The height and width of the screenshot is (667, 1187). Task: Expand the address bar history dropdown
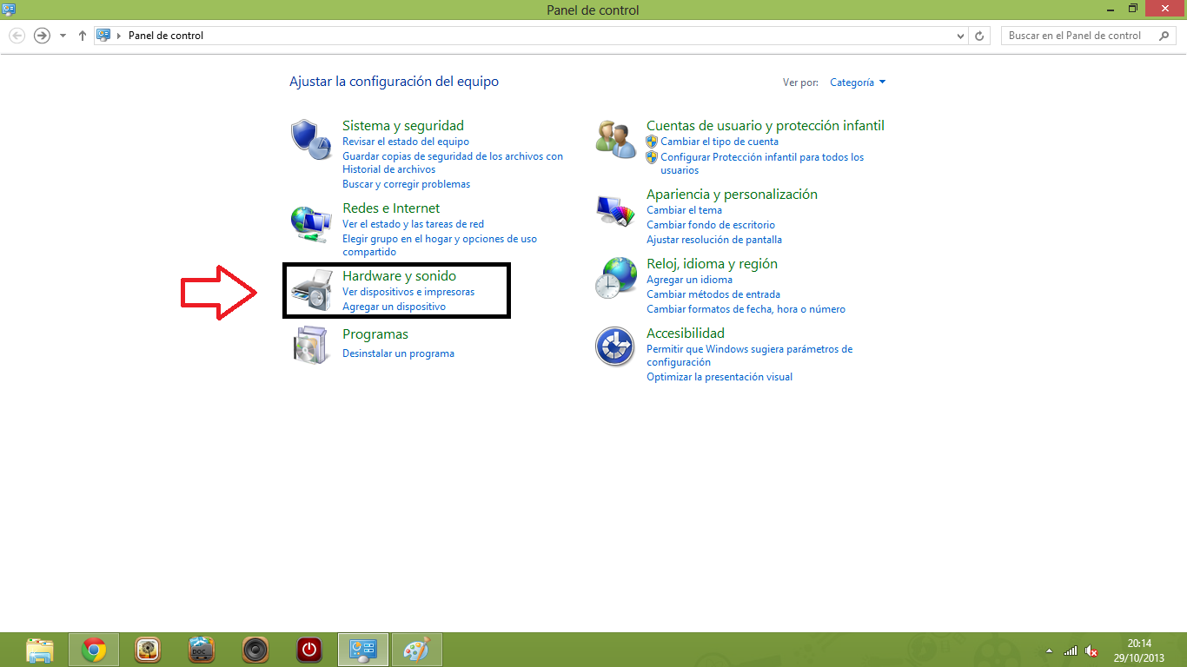(960, 36)
